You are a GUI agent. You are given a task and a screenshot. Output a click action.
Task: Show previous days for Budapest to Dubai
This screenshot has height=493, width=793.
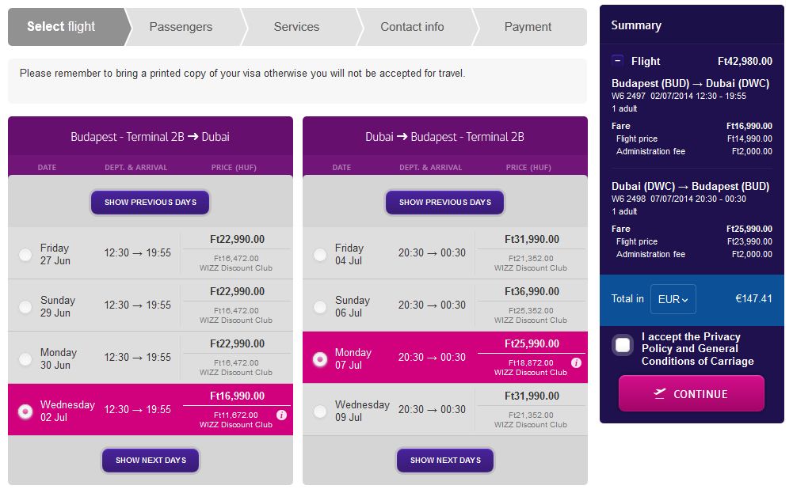(151, 202)
